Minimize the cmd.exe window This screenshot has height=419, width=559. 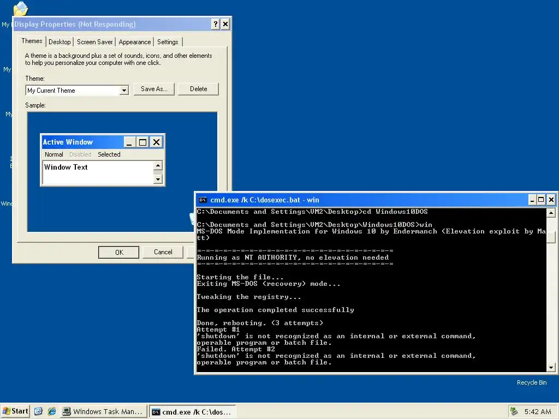click(532, 200)
